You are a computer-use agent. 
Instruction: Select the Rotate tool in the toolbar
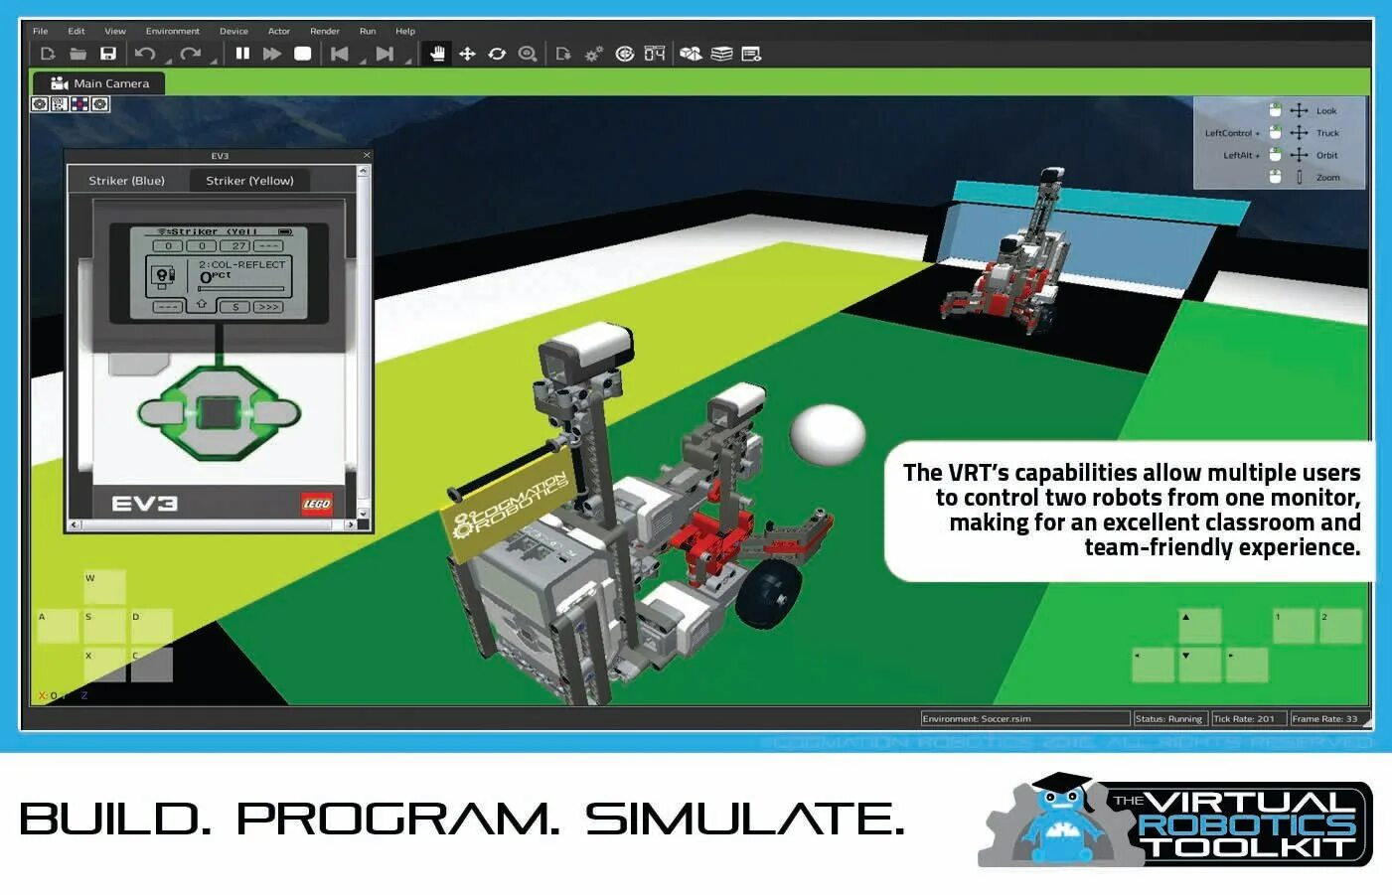click(x=497, y=54)
